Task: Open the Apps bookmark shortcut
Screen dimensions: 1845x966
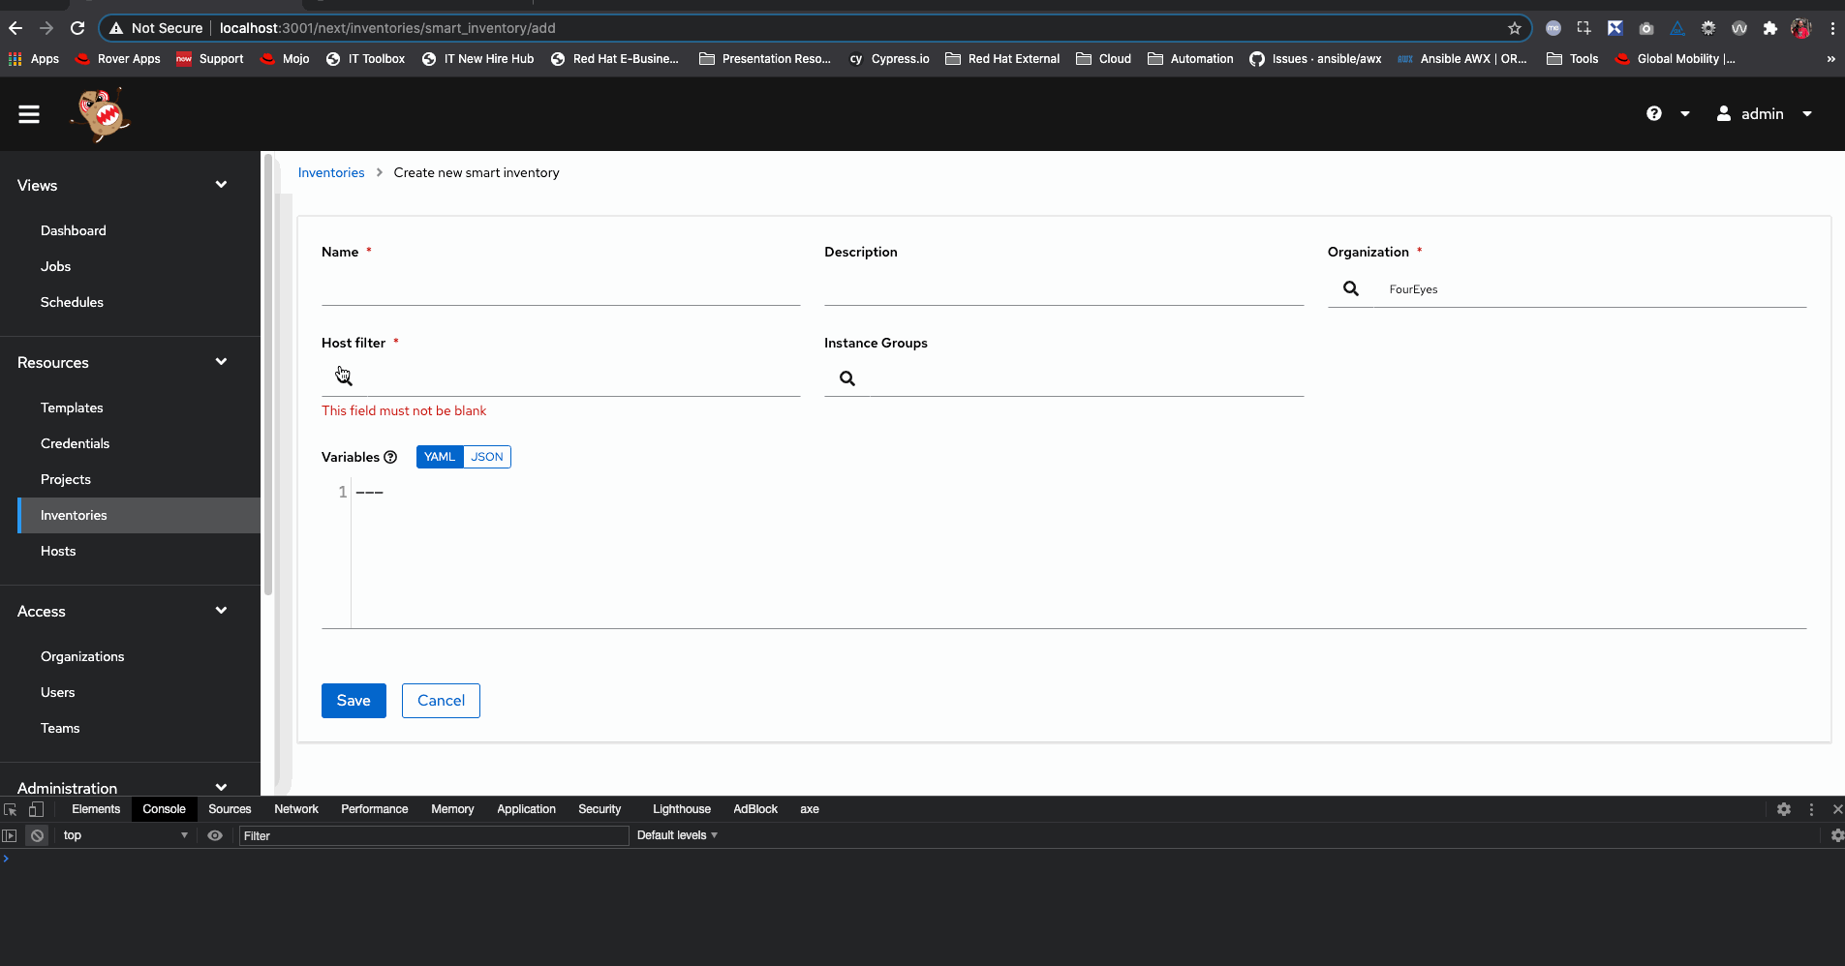Action: tap(34, 59)
